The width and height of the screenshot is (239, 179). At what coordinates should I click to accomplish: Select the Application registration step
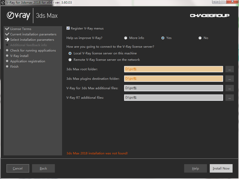[28, 61]
